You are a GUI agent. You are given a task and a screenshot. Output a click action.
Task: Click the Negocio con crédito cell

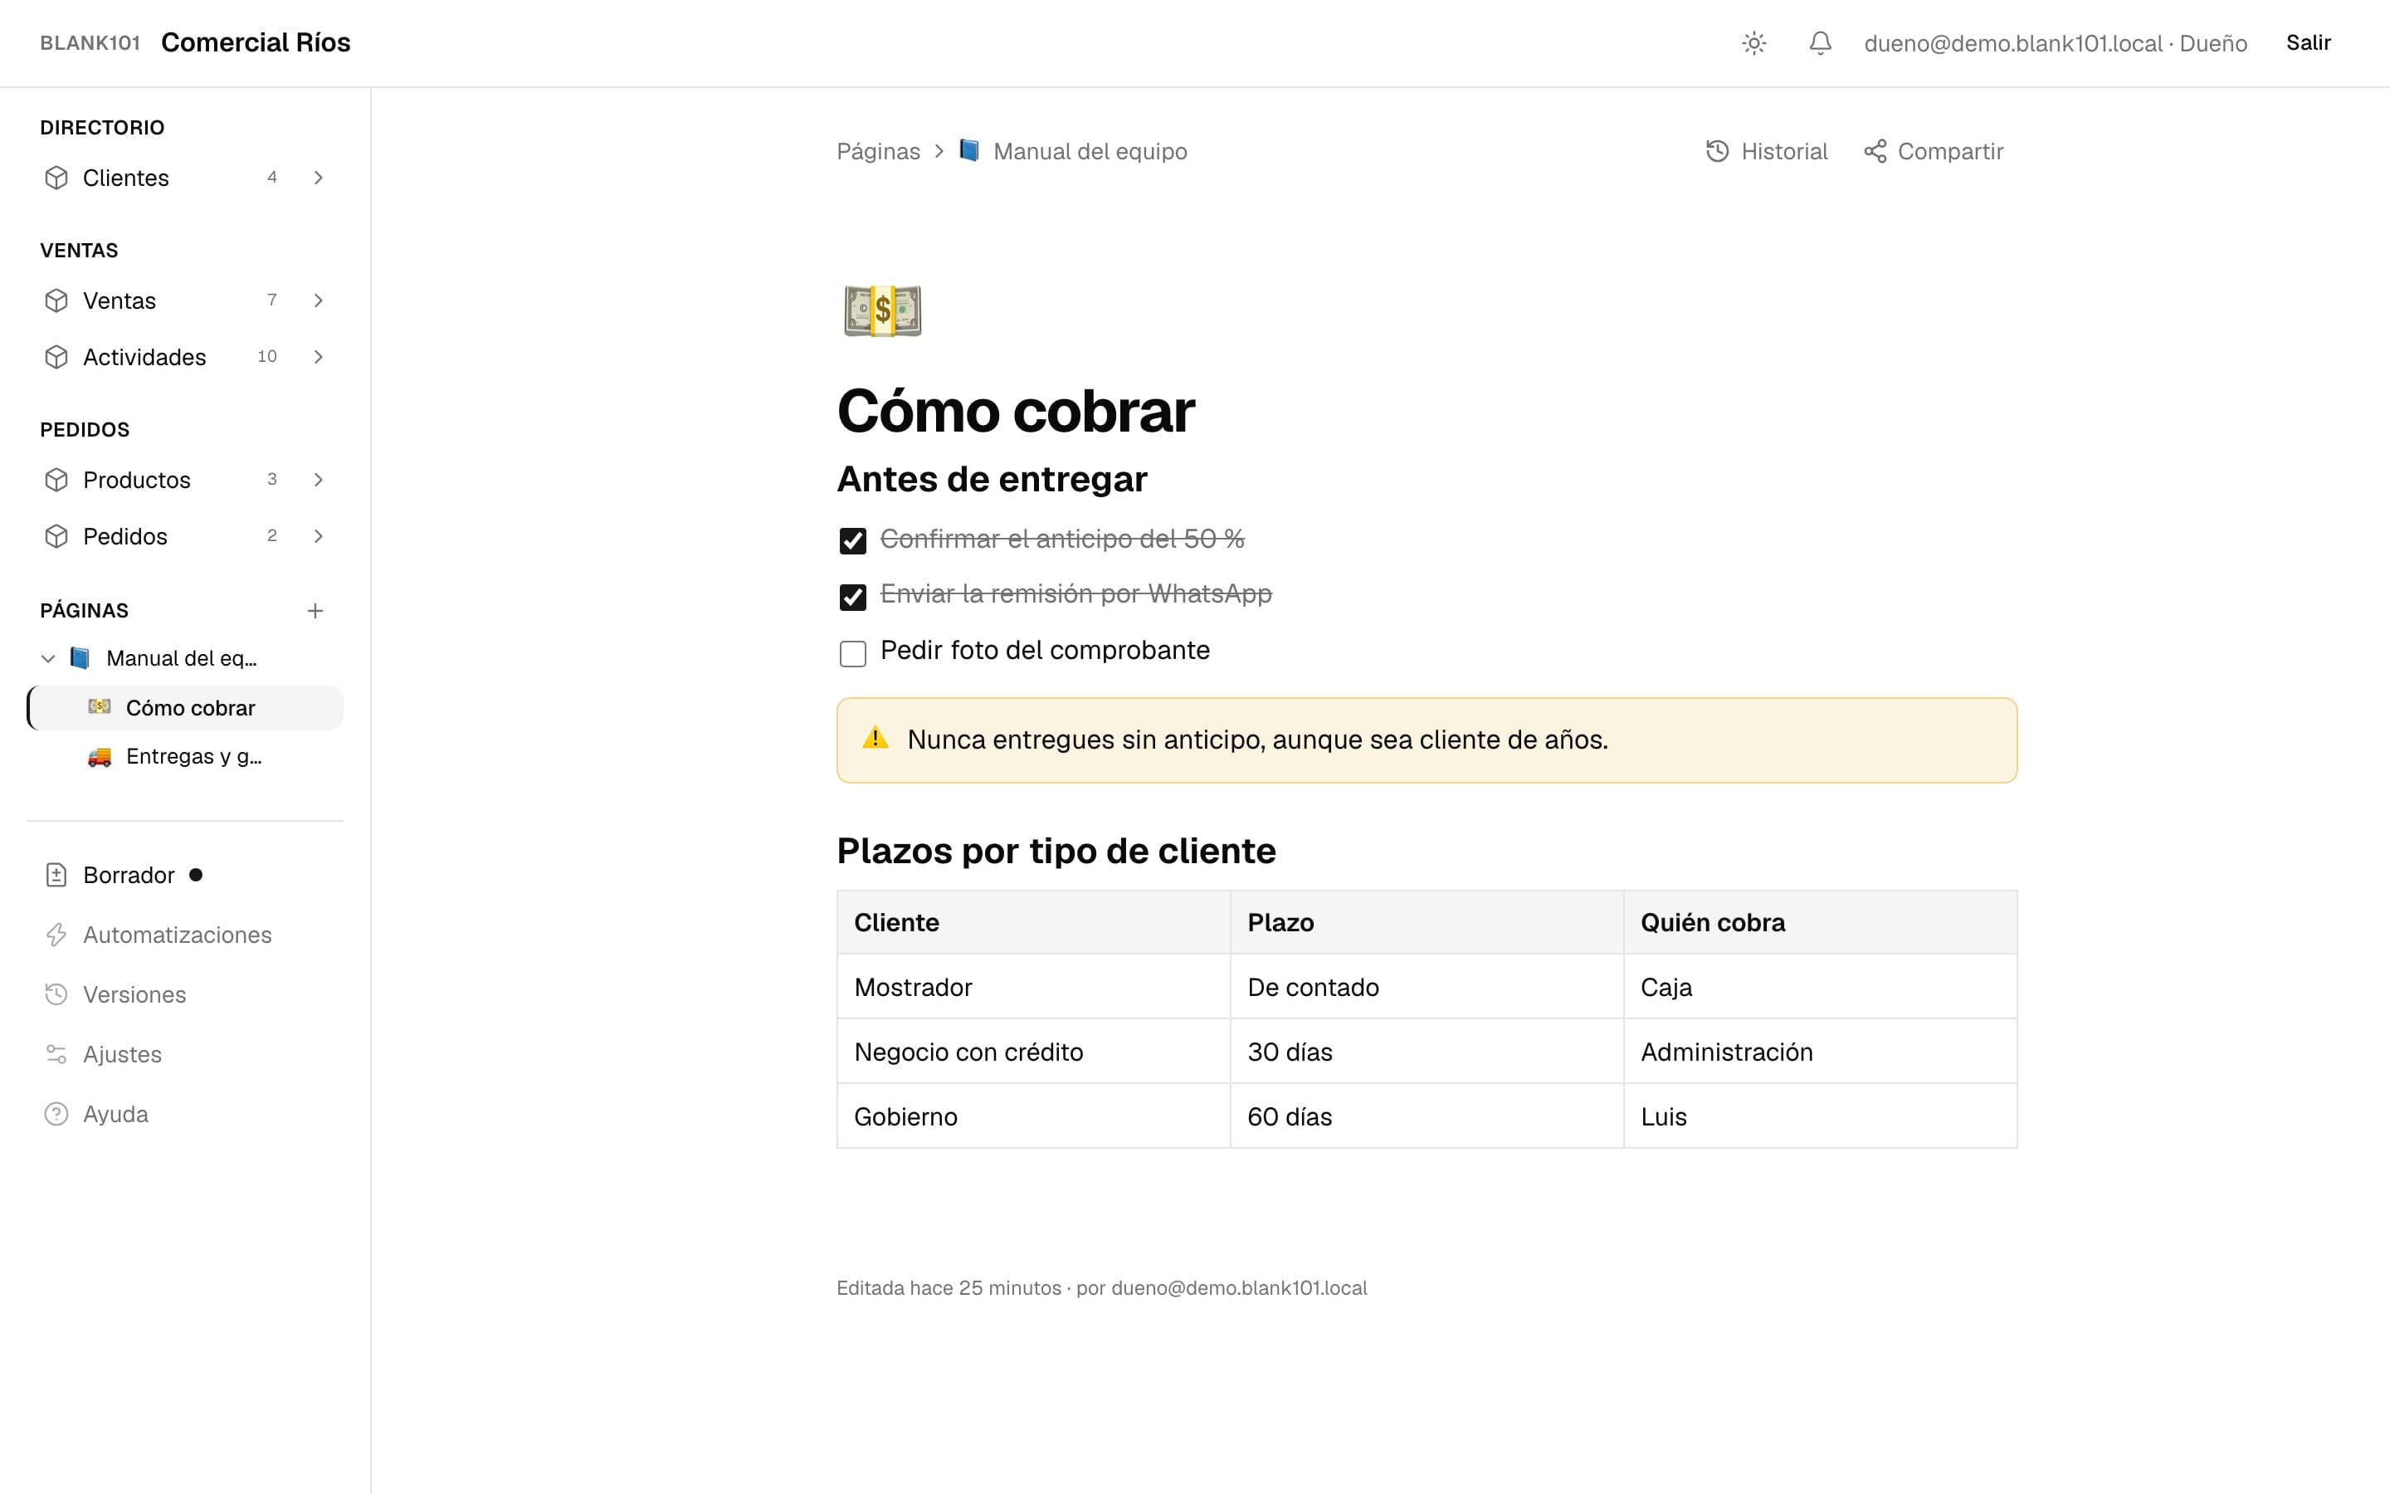1033,1052
